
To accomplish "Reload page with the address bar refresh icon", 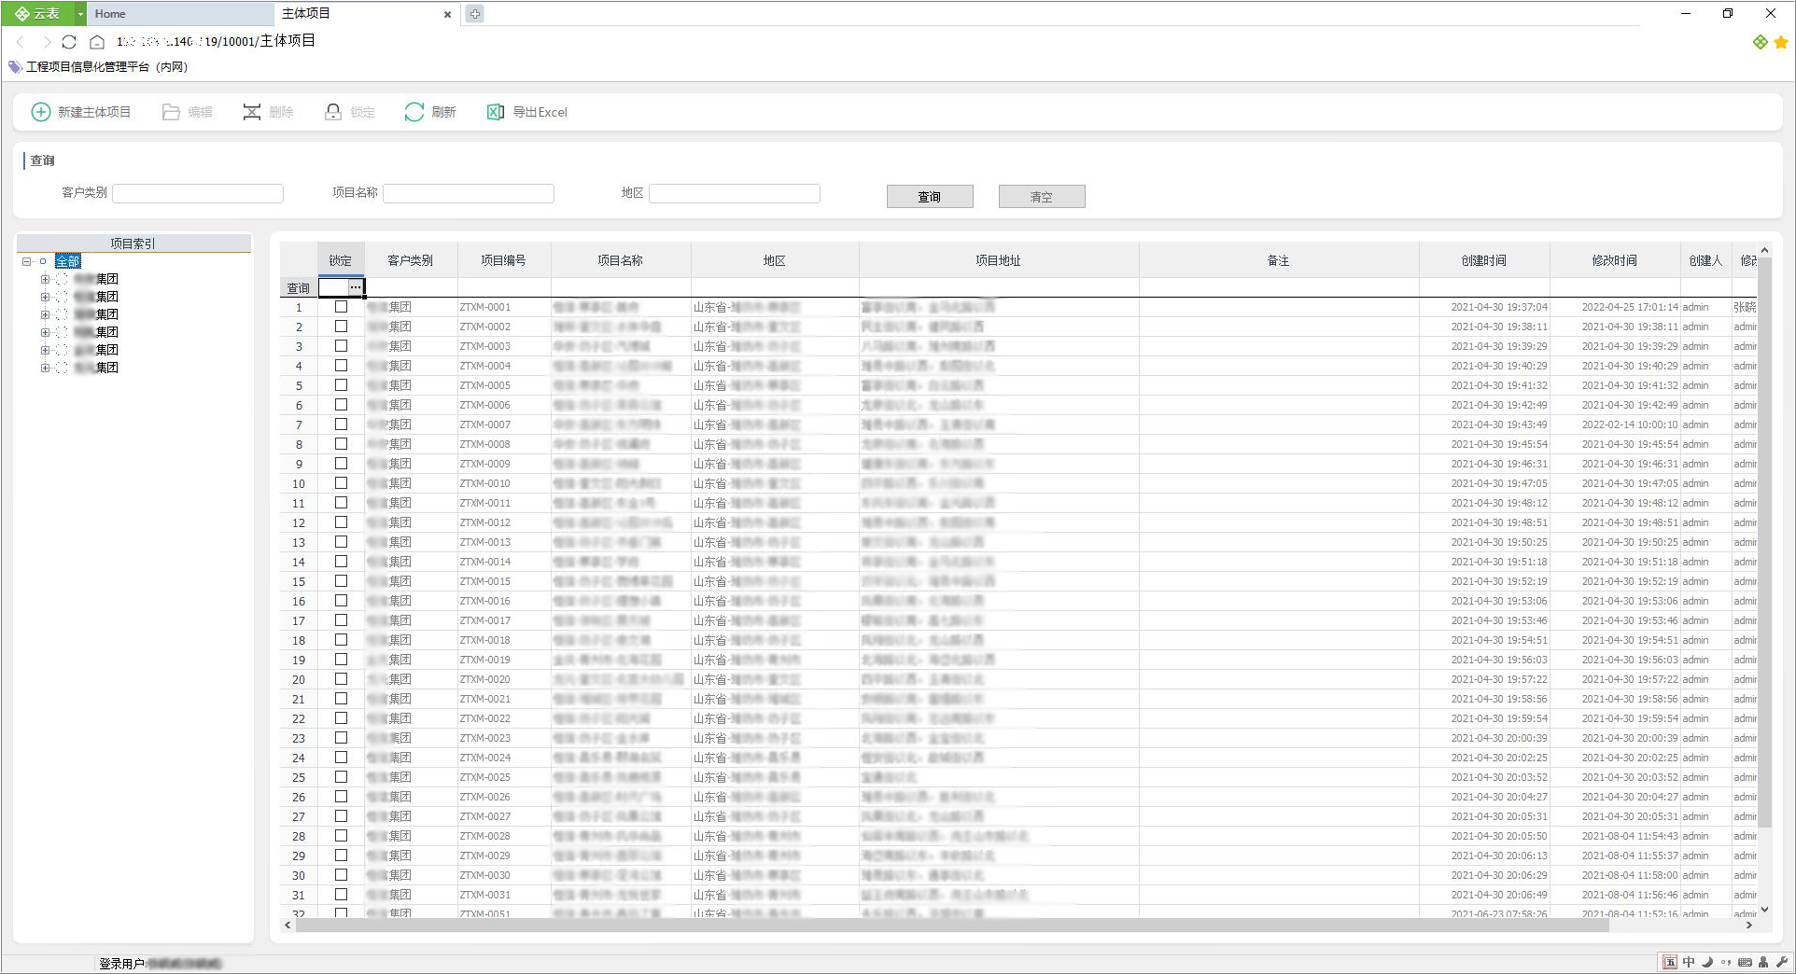I will 69,42.
